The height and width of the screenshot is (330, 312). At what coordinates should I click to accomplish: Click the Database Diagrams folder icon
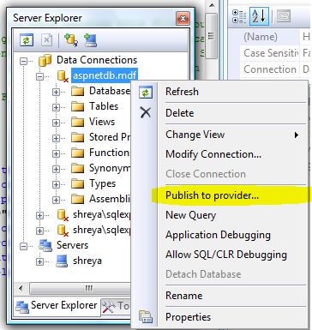tap(77, 92)
